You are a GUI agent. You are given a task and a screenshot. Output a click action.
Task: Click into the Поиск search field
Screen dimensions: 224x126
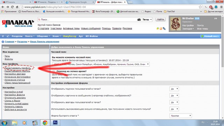point(88,20)
